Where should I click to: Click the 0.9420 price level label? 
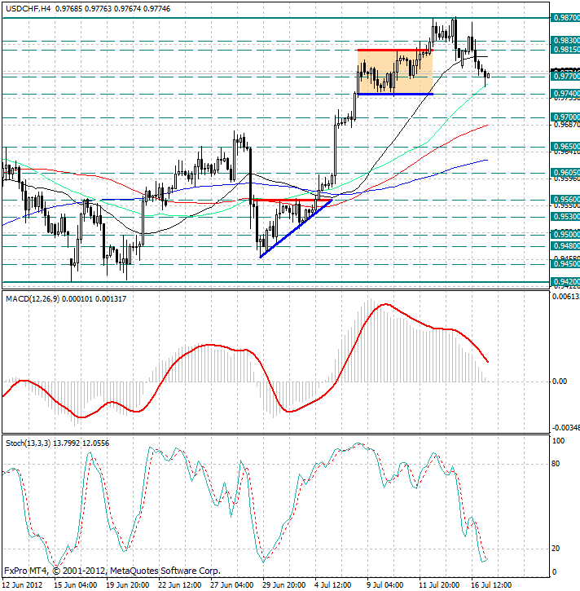point(565,281)
